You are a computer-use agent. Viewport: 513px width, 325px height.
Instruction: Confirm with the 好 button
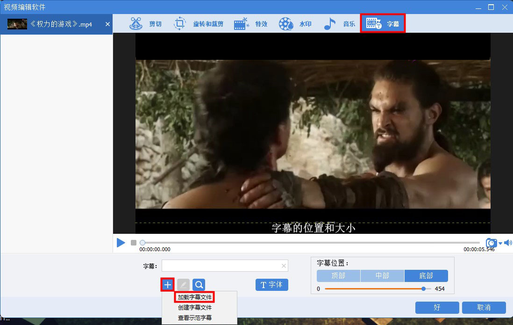coord(437,308)
